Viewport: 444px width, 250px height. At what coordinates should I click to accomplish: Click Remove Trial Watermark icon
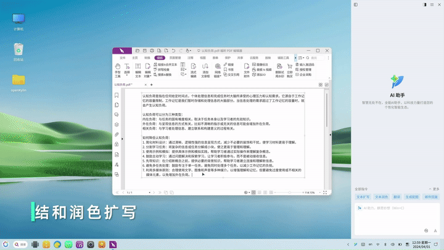coord(279,66)
